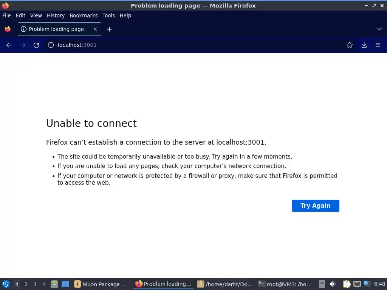Open the Edit menu
The width and height of the screenshot is (387, 290).
click(x=20, y=15)
